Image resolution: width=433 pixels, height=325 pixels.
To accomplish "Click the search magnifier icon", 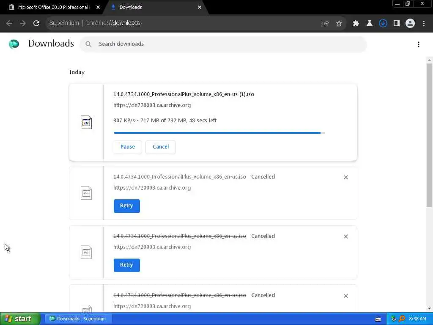I will pyautogui.click(x=88, y=44).
